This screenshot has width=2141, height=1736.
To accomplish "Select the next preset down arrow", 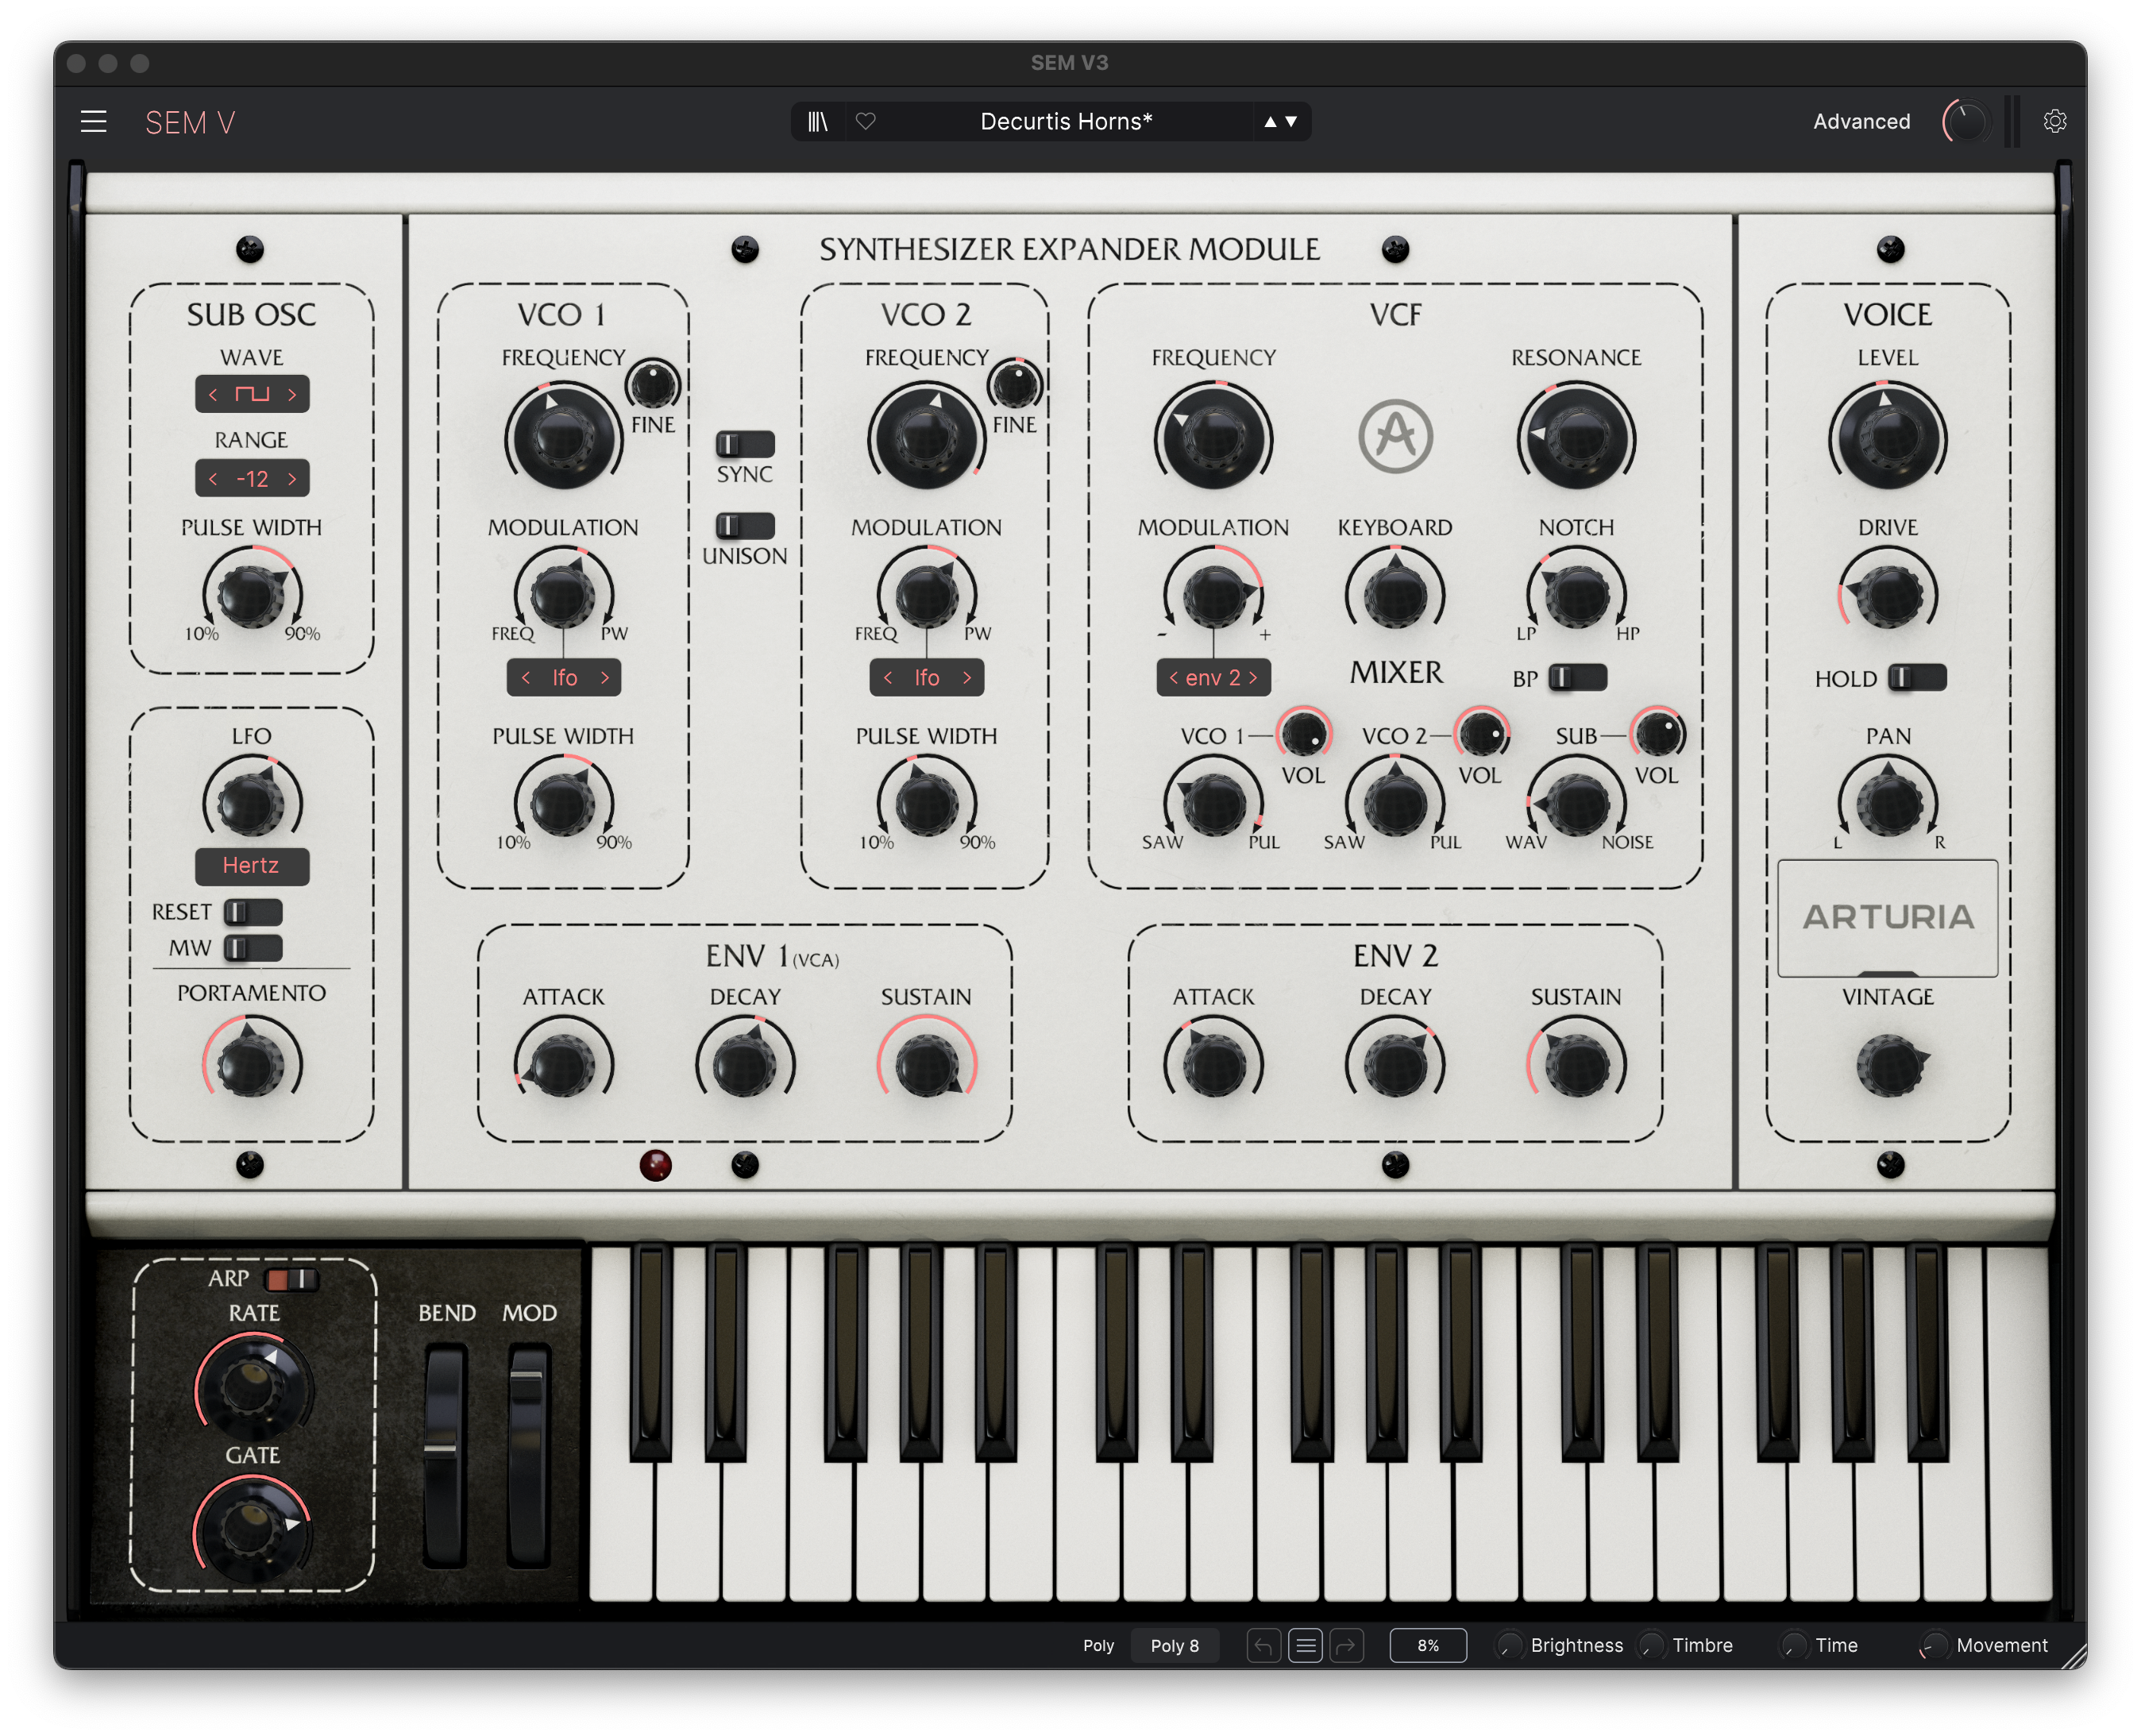I will tap(1292, 122).
